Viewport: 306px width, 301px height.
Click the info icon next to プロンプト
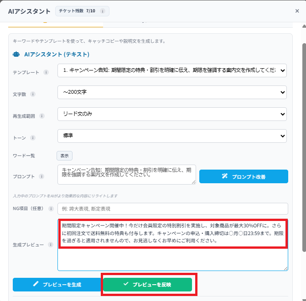41,176
